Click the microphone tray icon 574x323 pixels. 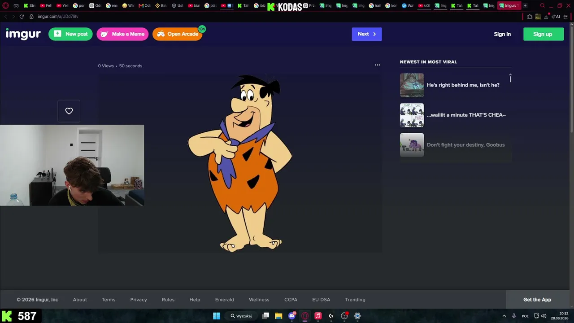pyautogui.click(x=514, y=316)
